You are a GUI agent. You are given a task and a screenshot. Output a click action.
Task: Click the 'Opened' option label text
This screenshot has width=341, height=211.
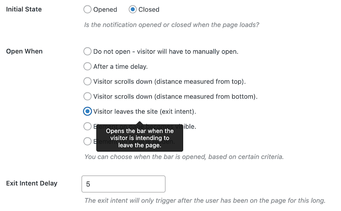tap(105, 9)
